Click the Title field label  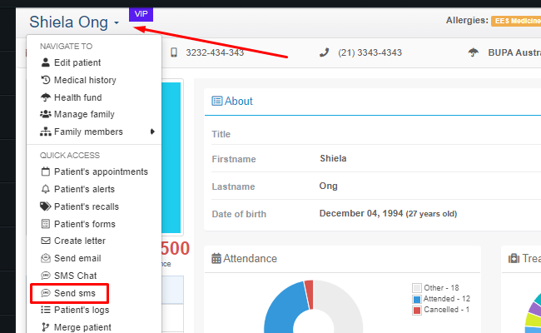point(221,134)
